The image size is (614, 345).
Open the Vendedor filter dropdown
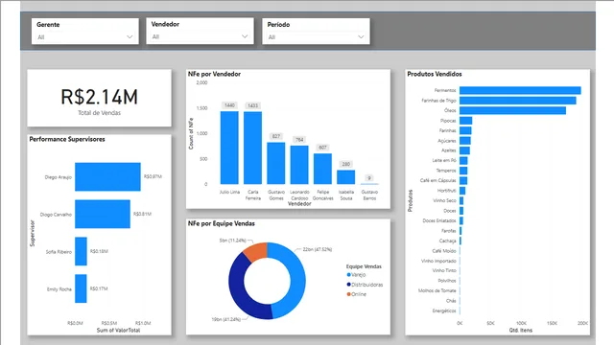(200, 36)
